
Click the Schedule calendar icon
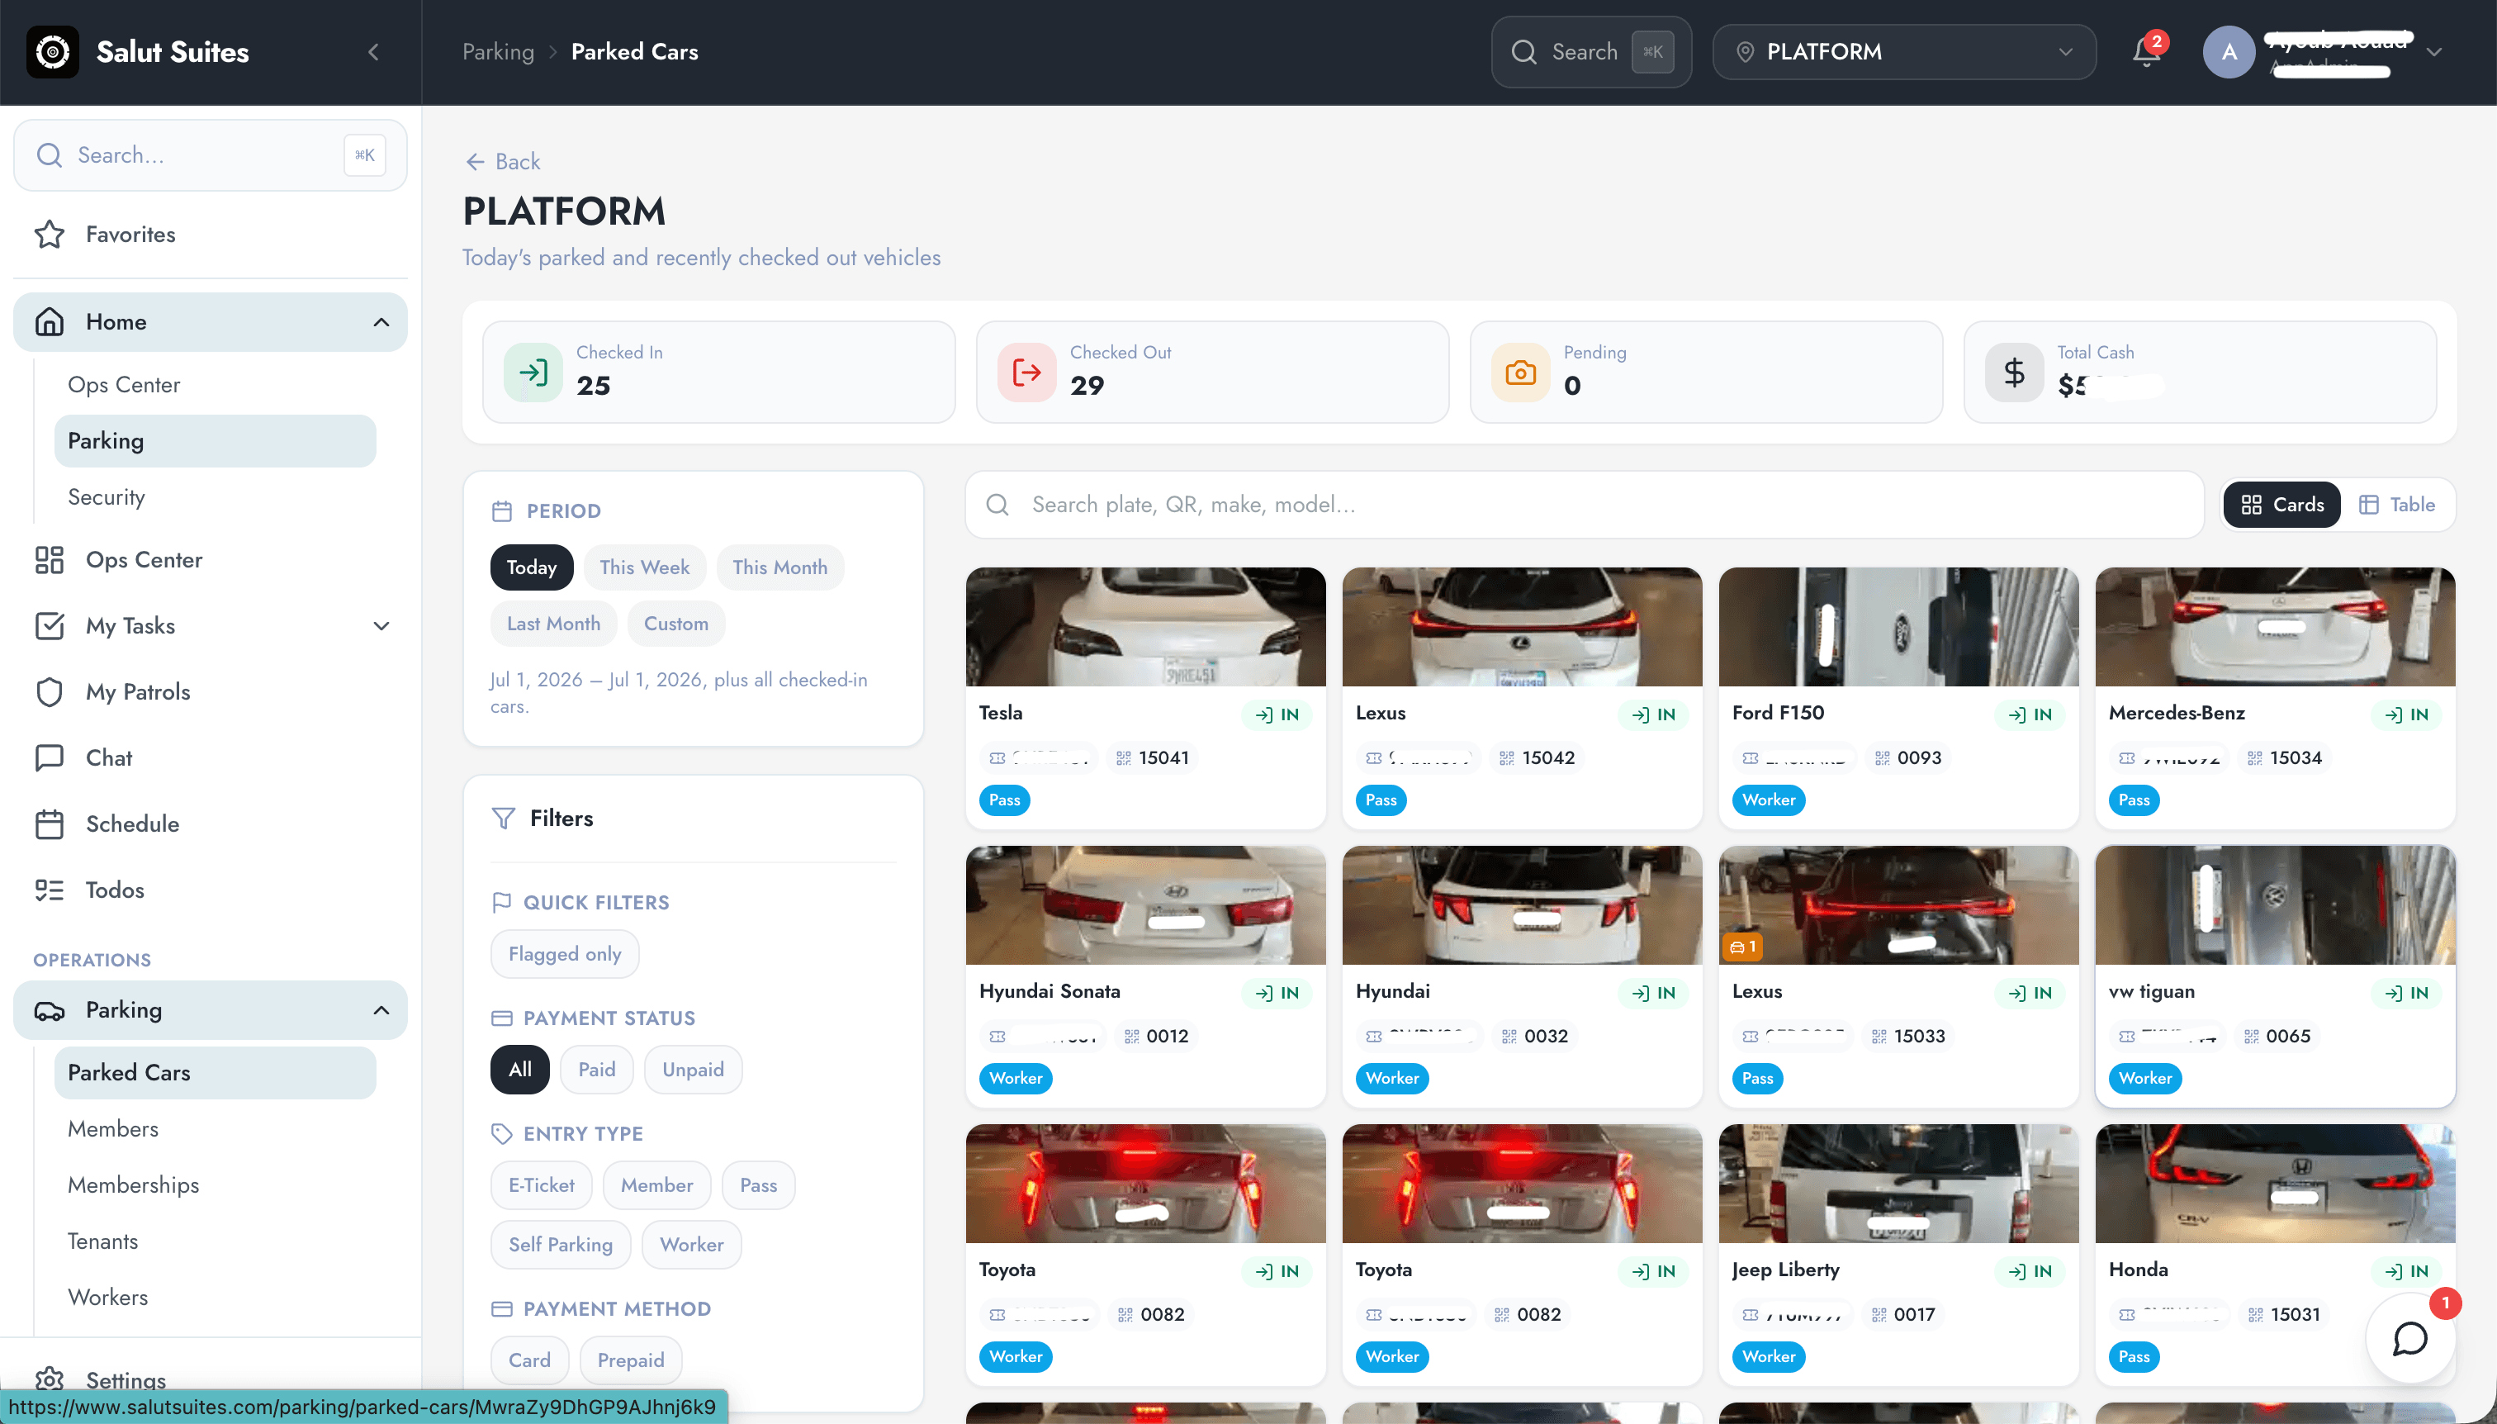point(50,824)
